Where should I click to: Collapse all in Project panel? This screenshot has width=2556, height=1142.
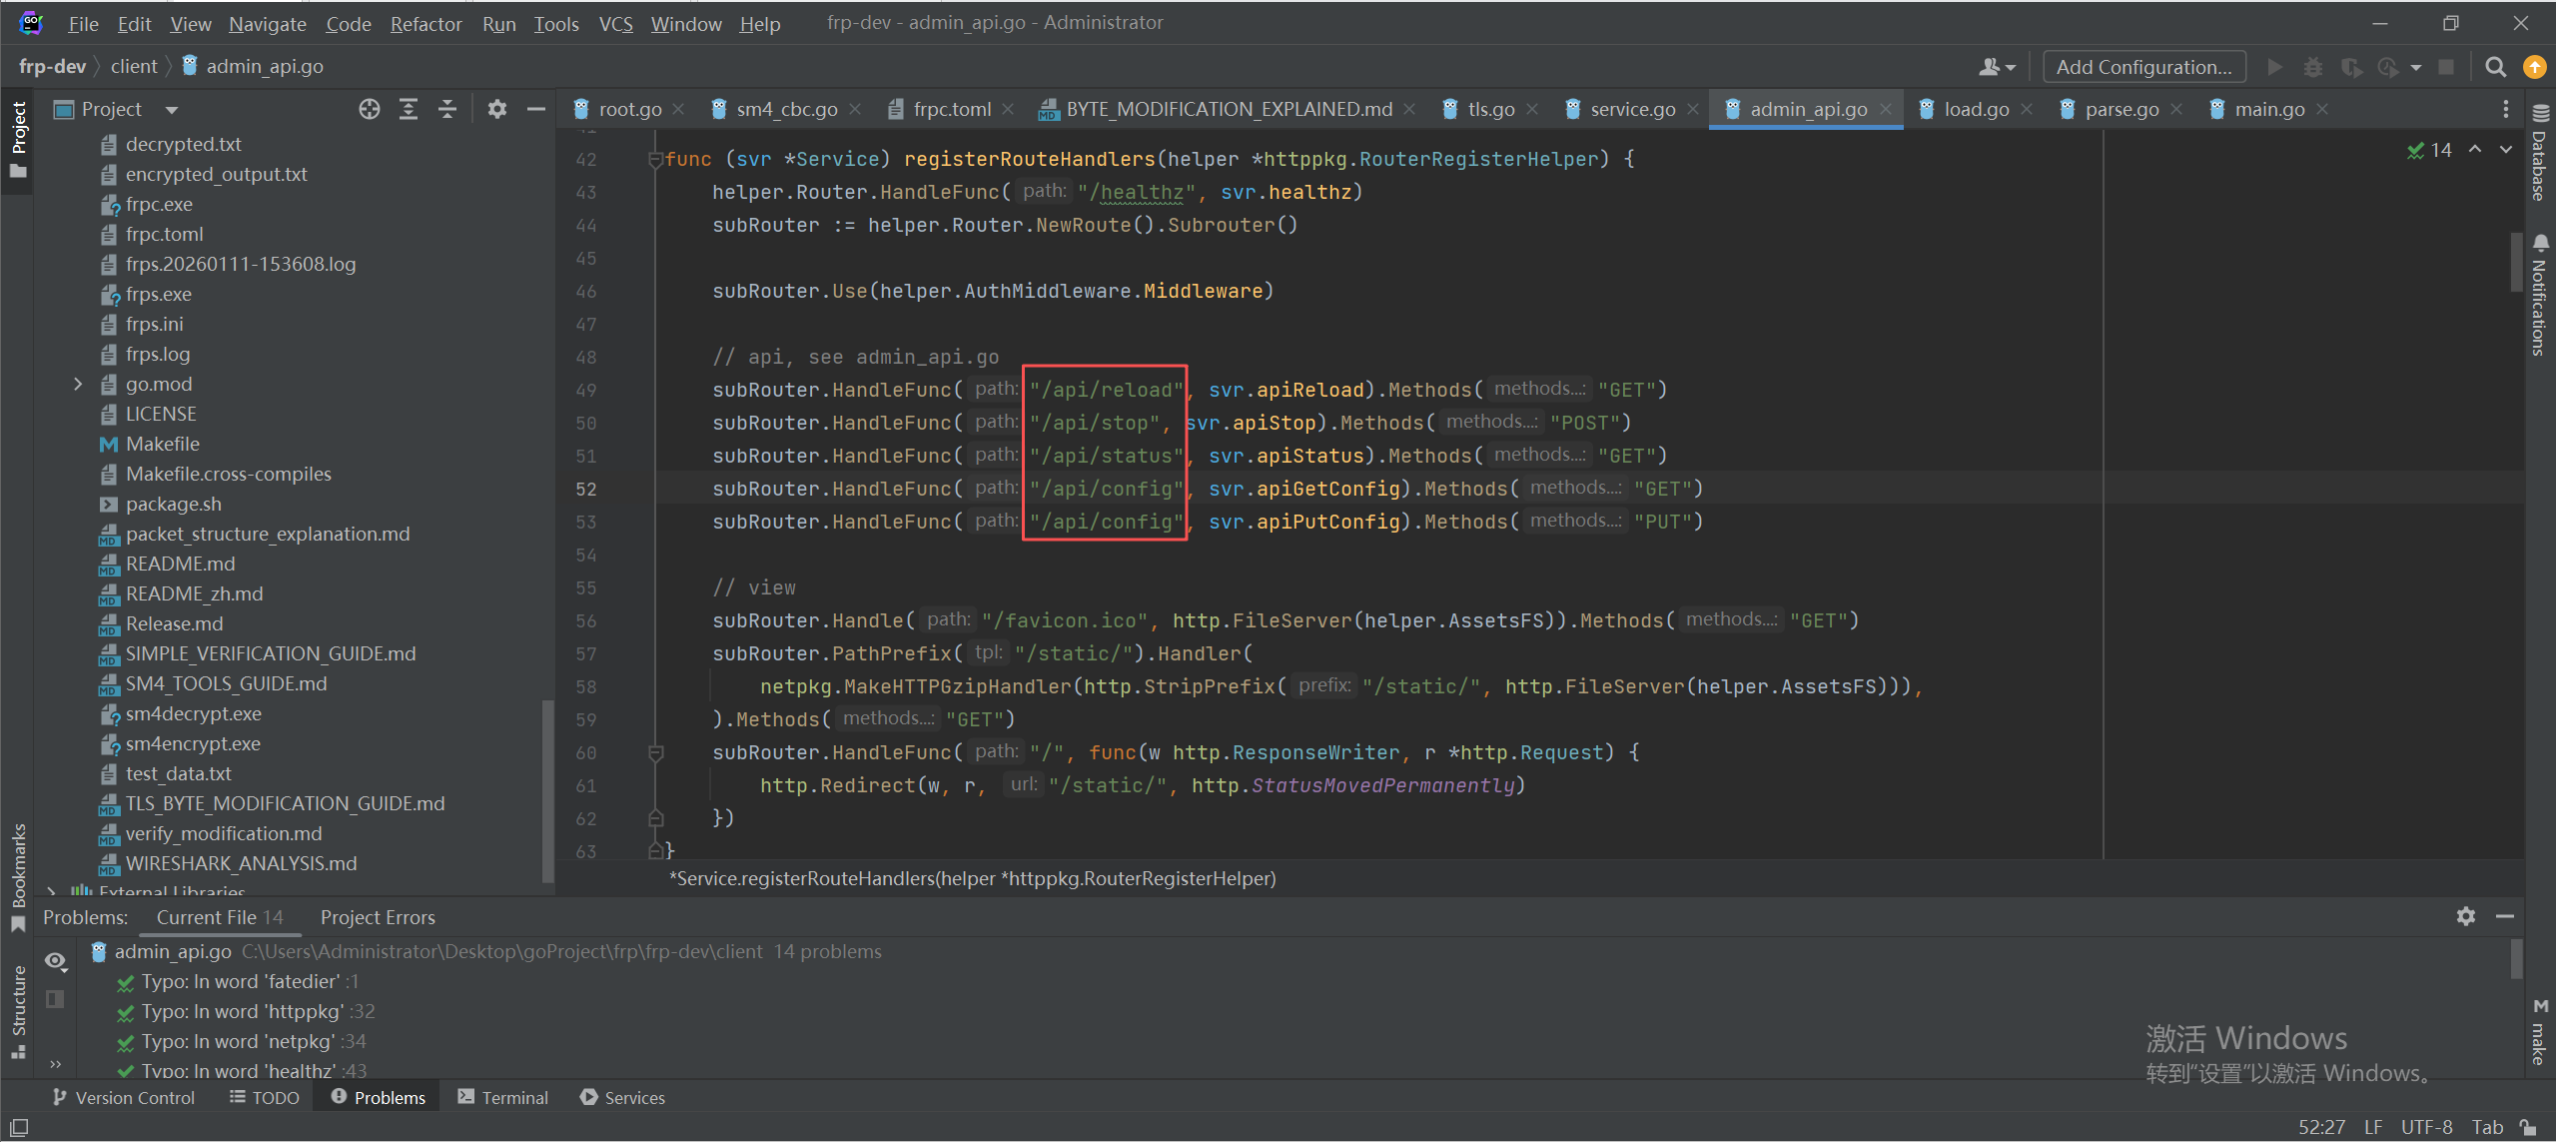point(447,109)
